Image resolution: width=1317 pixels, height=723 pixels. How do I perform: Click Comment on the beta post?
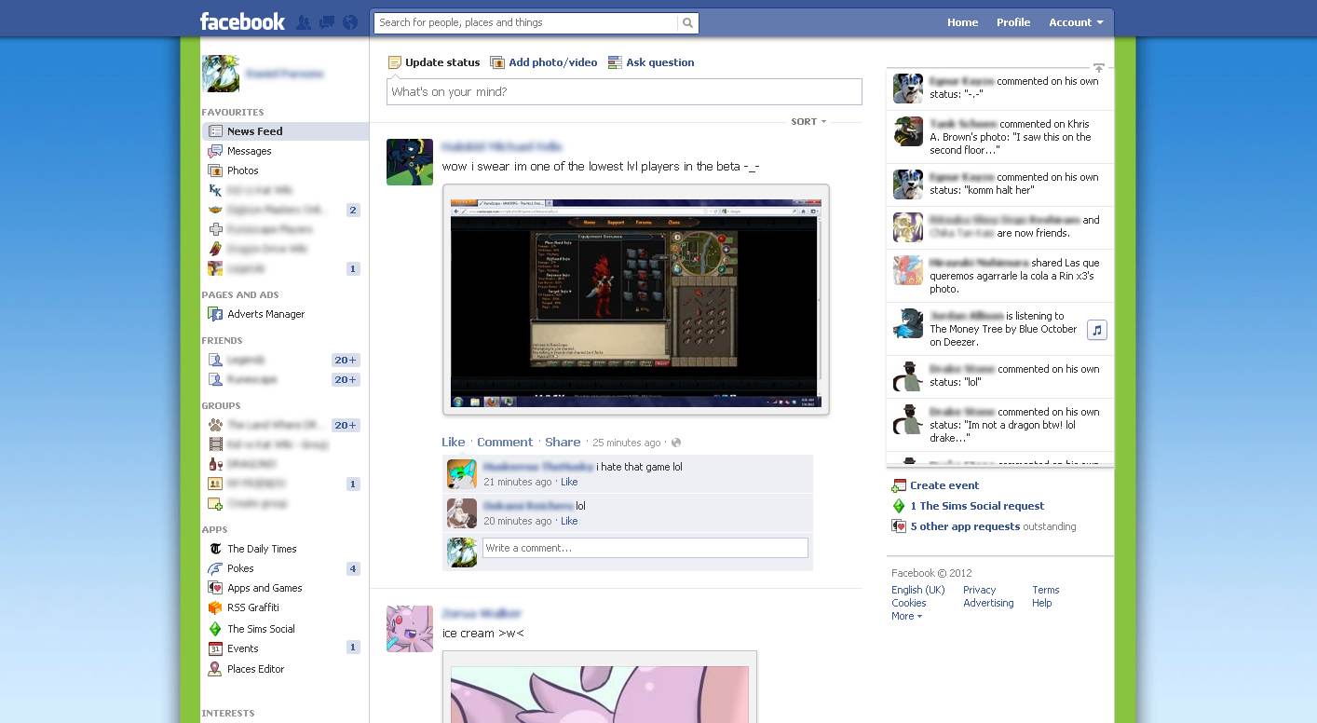click(505, 443)
